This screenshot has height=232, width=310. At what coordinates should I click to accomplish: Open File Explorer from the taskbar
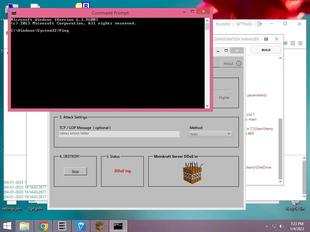tap(24, 226)
